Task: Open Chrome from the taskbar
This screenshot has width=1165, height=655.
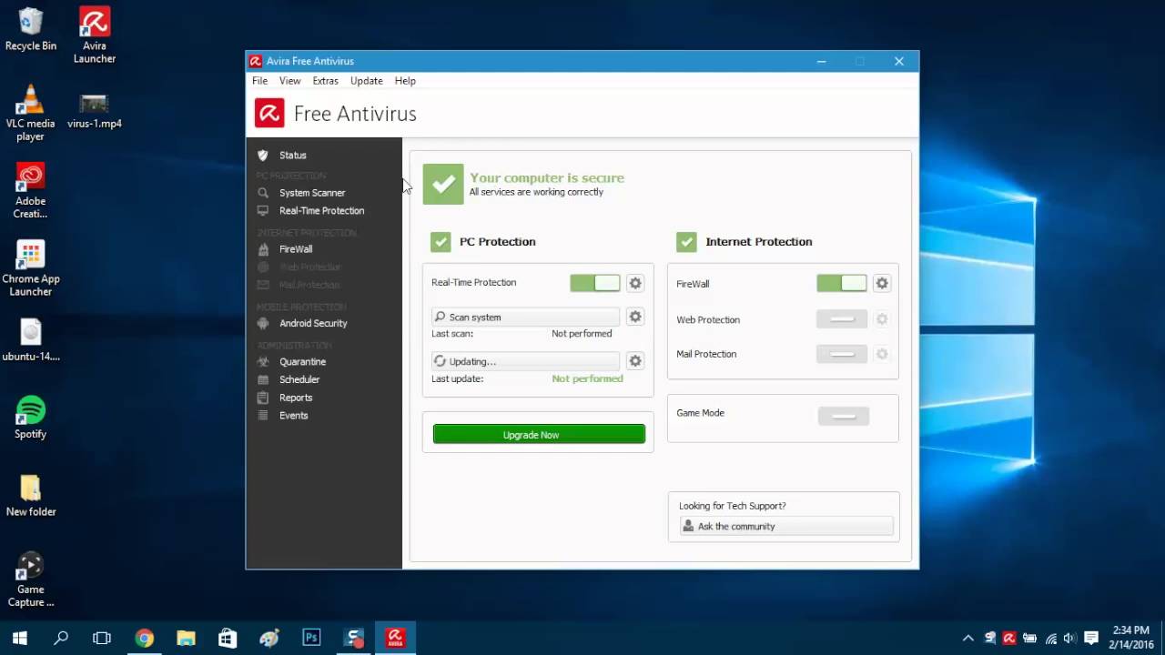Action: click(144, 638)
